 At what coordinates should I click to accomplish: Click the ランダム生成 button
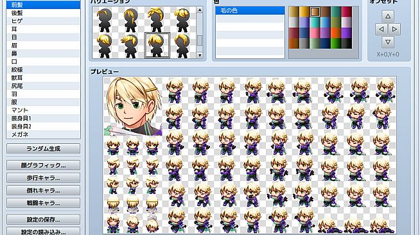coord(43,148)
